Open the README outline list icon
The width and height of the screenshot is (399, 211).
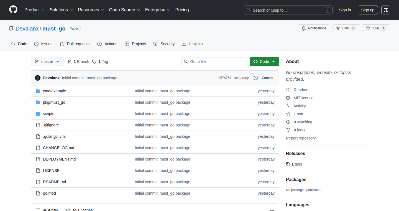(272, 210)
